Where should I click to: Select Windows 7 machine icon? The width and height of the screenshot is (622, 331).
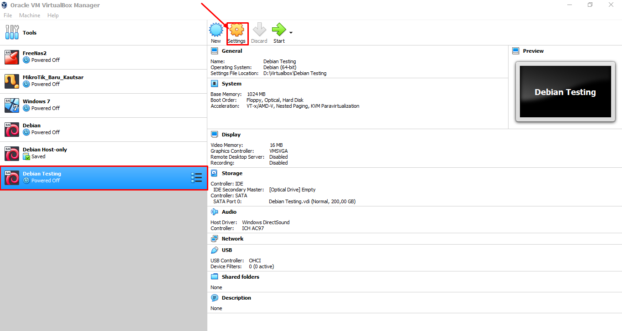pyautogui.click(x=12, y=105)
